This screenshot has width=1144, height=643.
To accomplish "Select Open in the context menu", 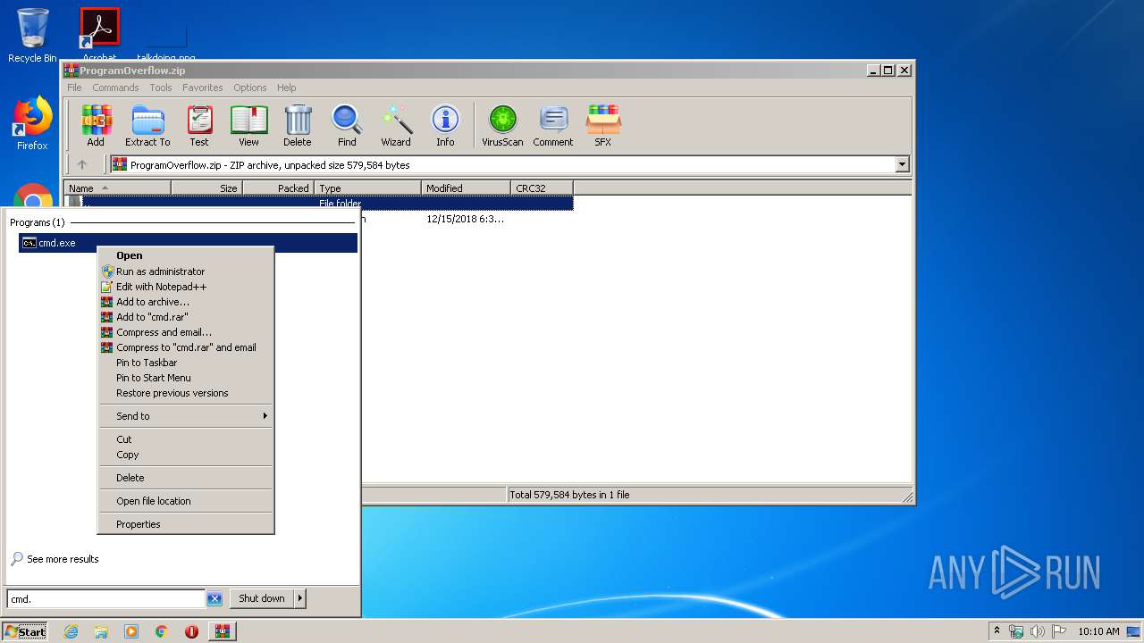I will click(186, 255).
